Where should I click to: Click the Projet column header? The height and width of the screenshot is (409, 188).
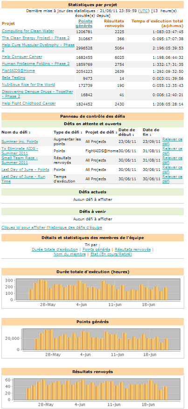[8, 23]
